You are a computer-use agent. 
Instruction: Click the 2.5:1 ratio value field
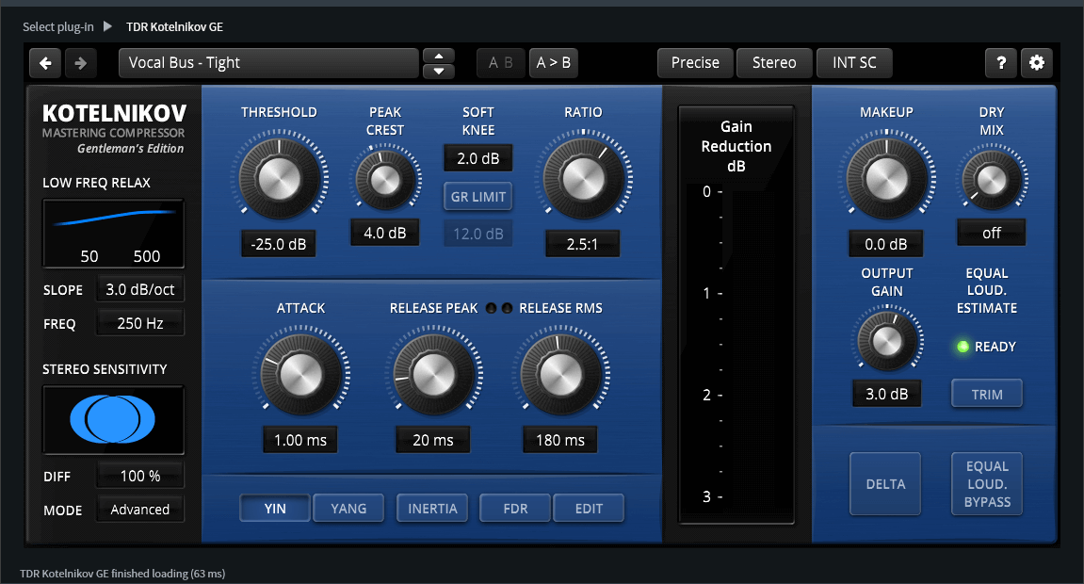(582, 244)
